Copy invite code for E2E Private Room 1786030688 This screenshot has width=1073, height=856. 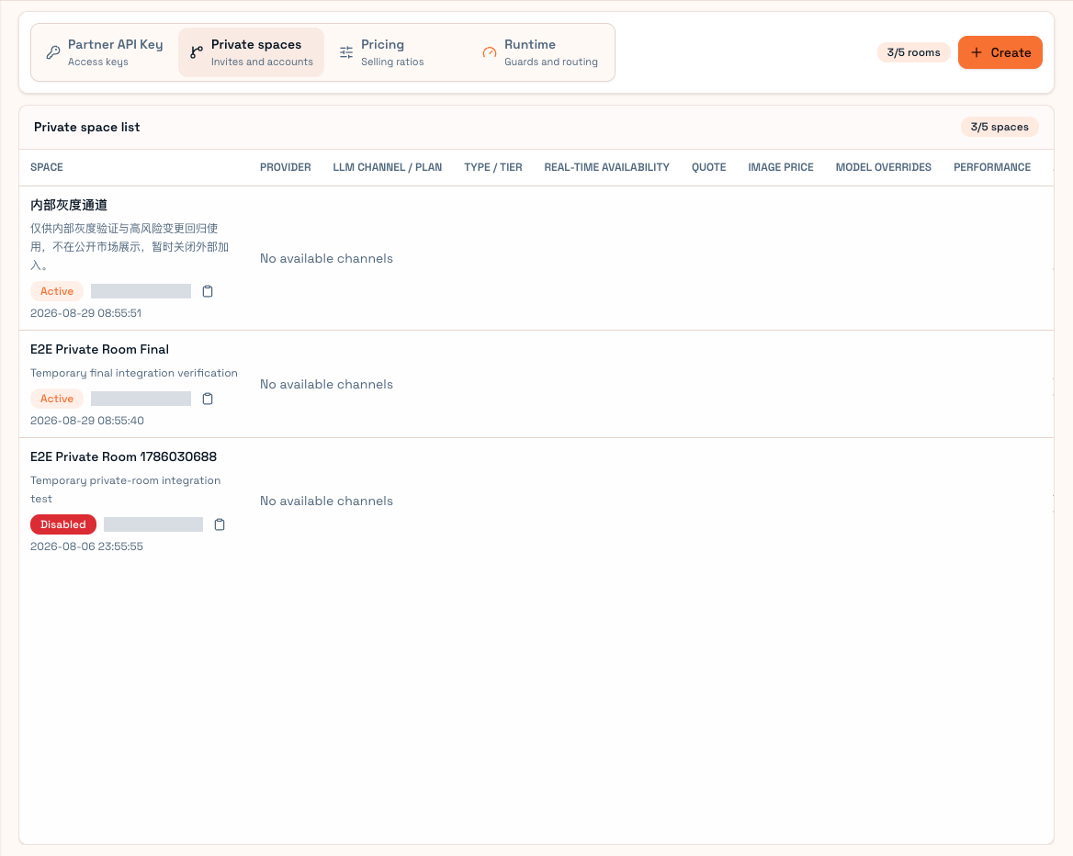[219, 524]
